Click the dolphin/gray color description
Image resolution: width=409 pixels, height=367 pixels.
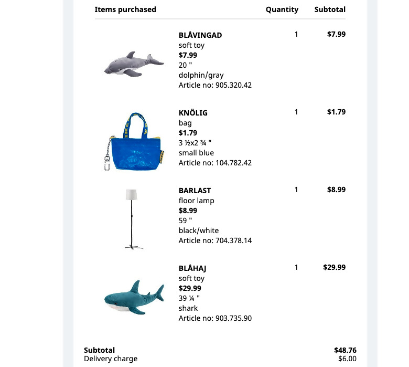[x=201, y=75]
